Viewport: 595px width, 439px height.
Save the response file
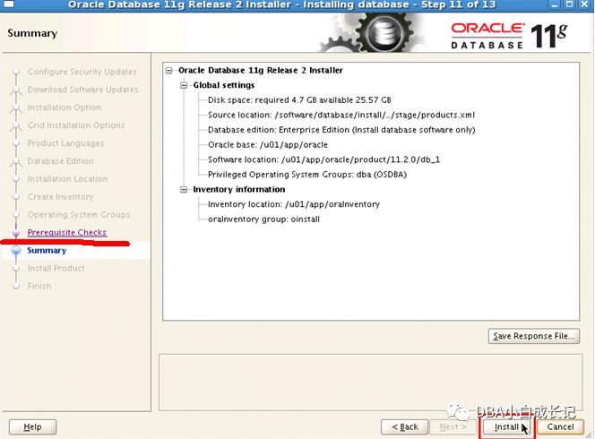pyautogui.click(x=533, y=336)
